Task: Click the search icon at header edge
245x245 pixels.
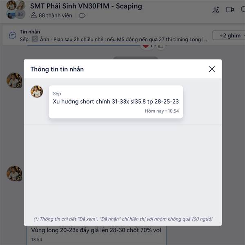Action: (x=243, y=9)
